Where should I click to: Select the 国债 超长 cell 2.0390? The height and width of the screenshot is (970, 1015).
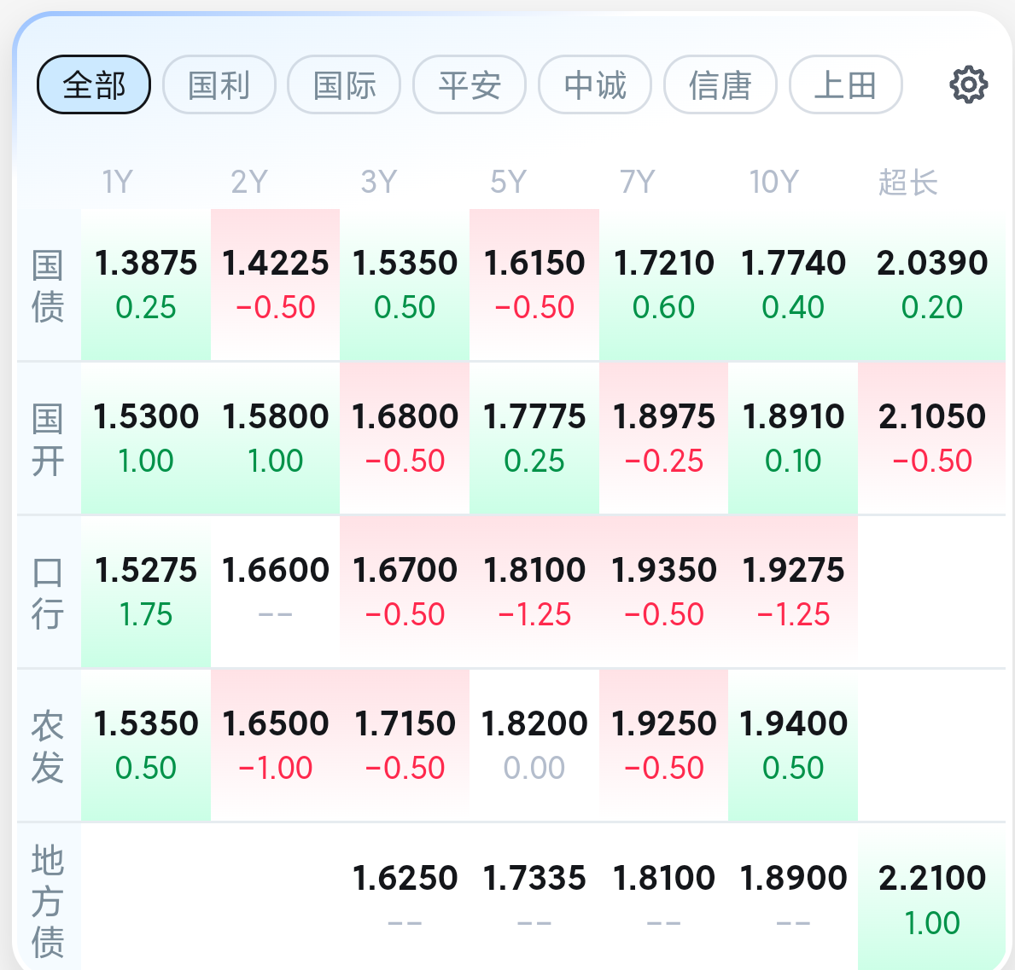[x=931, y=285]
